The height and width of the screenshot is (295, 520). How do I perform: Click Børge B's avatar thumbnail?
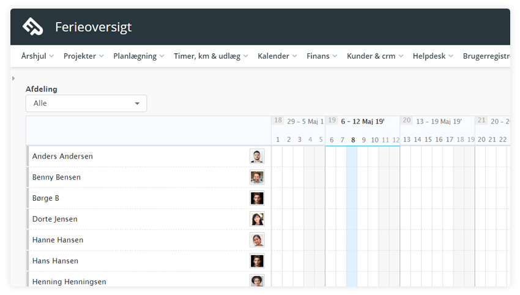point(257,198)
